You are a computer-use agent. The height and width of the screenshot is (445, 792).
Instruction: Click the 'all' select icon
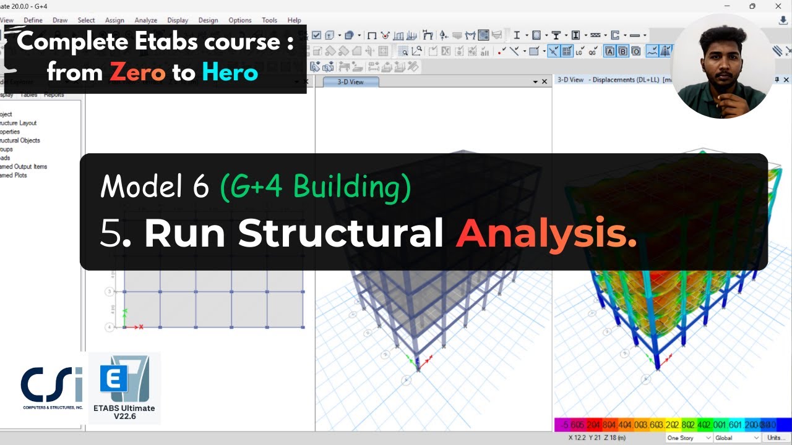pyautogui.click(x=484, y=51)
